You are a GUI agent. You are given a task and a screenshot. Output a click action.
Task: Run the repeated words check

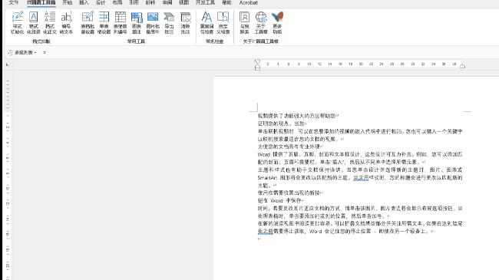click(207, 22)
